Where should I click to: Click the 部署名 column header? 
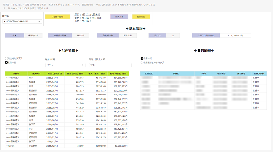coord(176,74)
